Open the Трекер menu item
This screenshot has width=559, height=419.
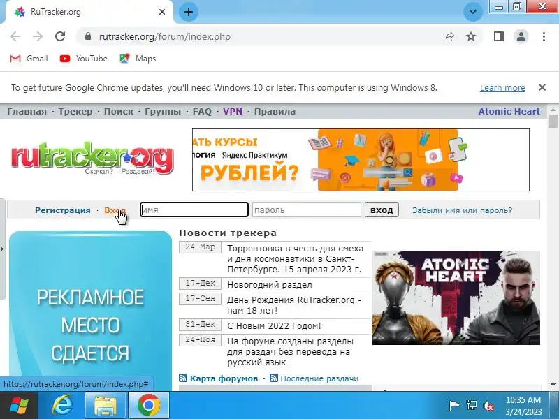point(75,112)
